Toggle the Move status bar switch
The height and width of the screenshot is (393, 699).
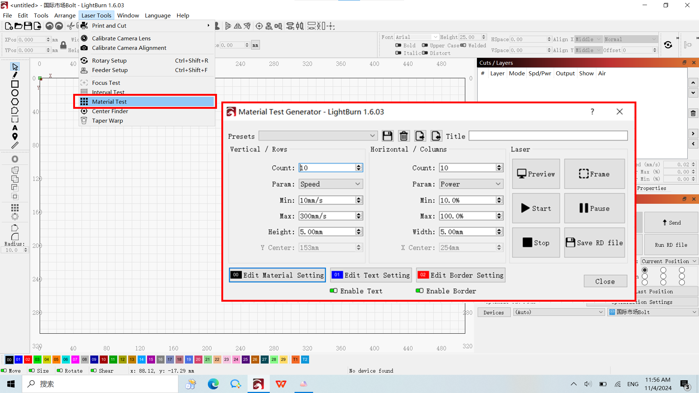pyautogui.click(x=4, y=371)
